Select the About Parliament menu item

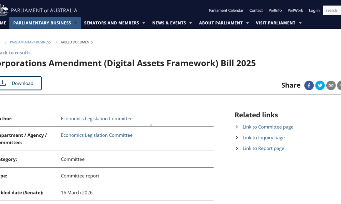click(223, 23)
